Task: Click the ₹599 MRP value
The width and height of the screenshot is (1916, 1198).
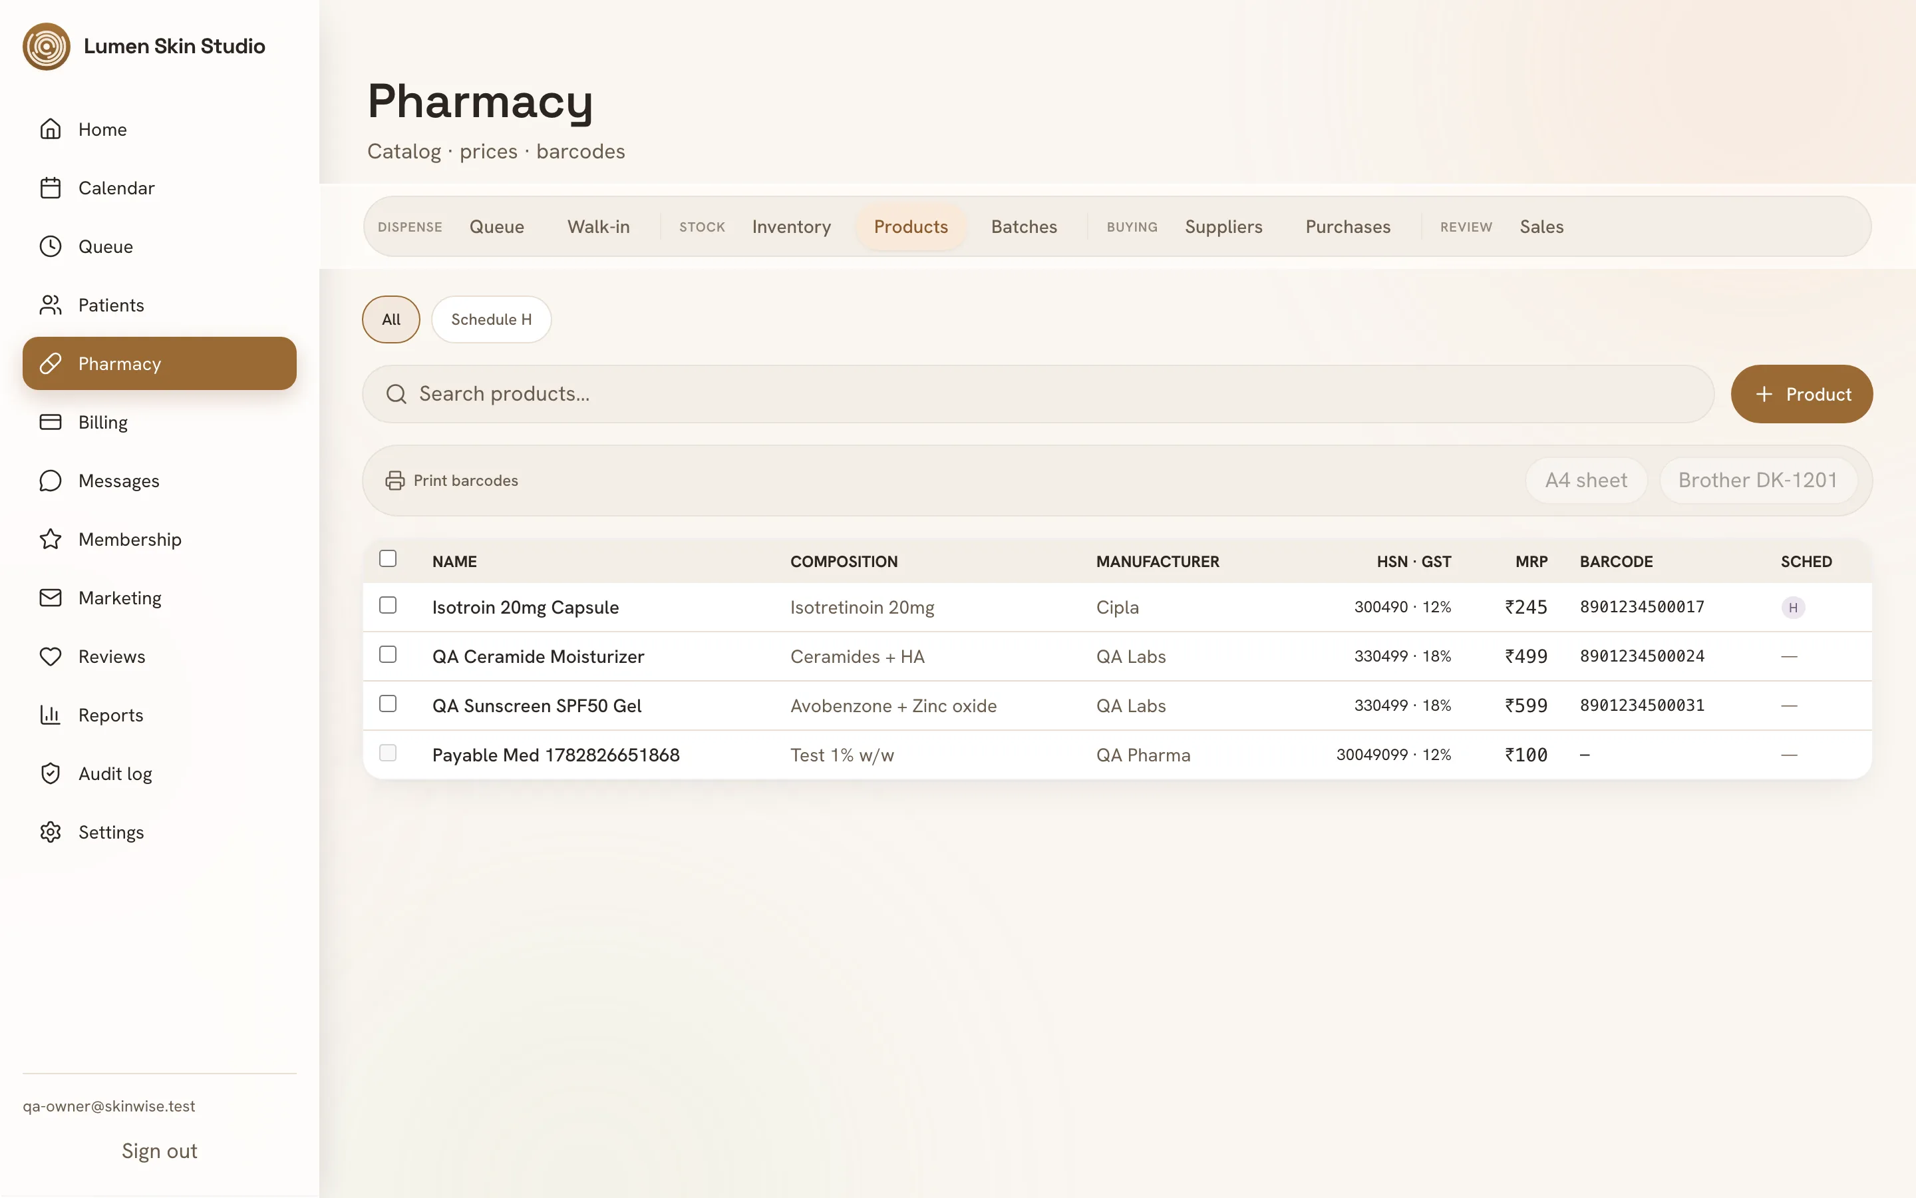Action: point(1525,706)
